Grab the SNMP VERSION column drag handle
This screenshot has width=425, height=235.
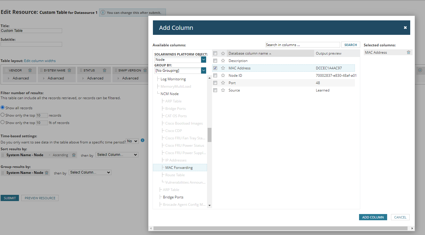[x=116, y=71]
